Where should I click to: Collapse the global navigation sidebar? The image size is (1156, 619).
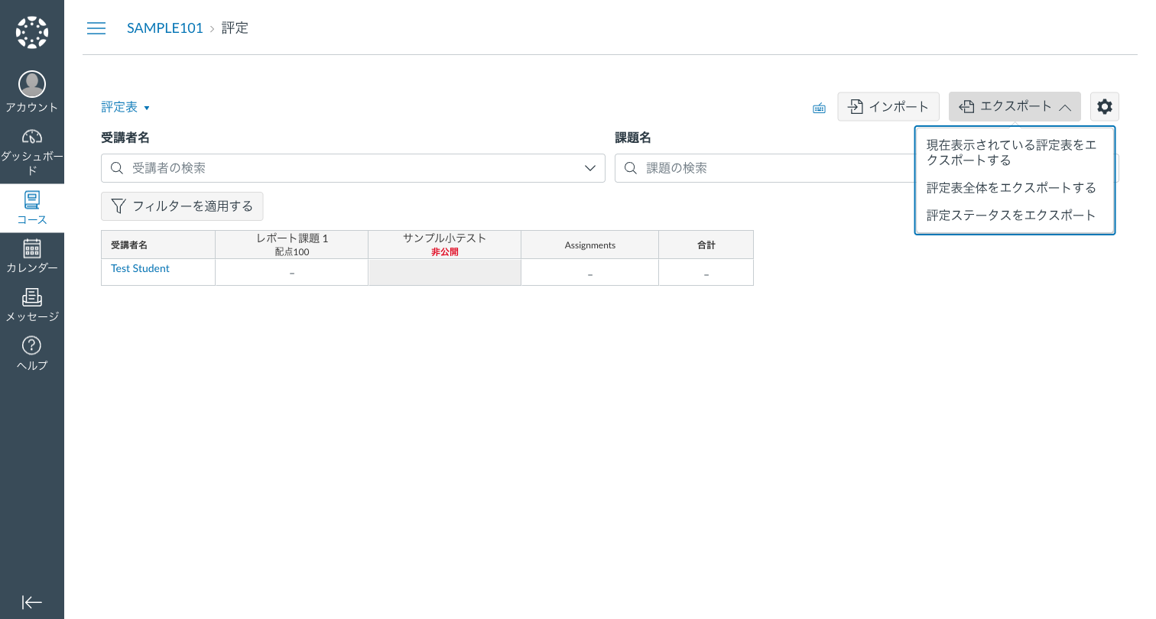click(x=32, y=602)
